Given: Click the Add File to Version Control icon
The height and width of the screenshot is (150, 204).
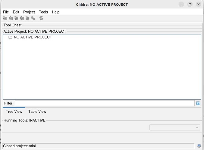Looking at the screenshot, I should [5, 18].
